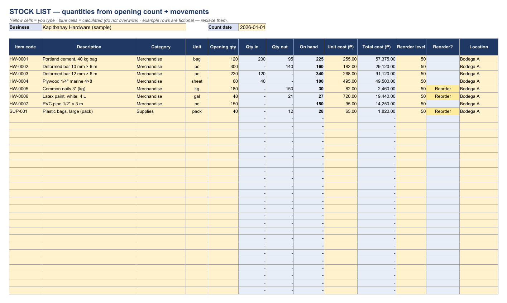Select the Latex paint, white, 4 L cell

point(89,96)
